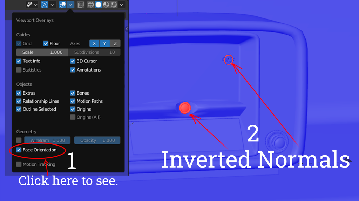The width and height of the screenshot is (359, 201).
Task: Collapse the sidebar using the left-pointing arrow
Action: (x=127, y=29)
